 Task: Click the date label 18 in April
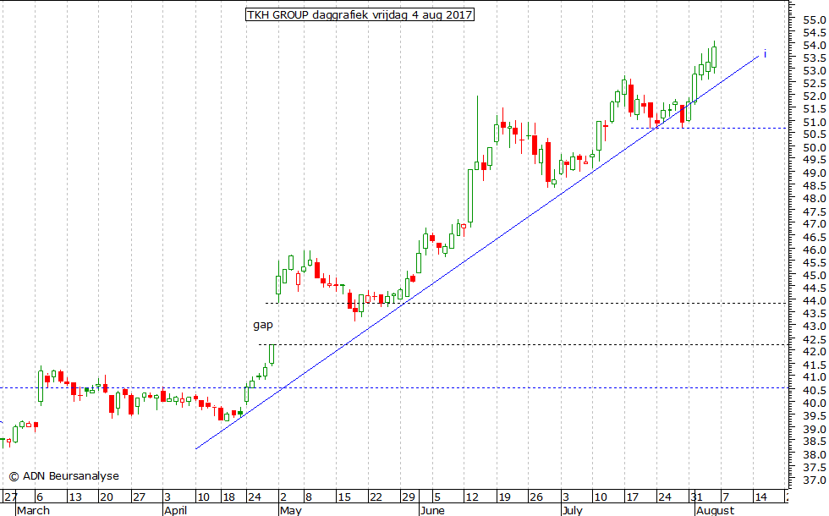(228, 497)
